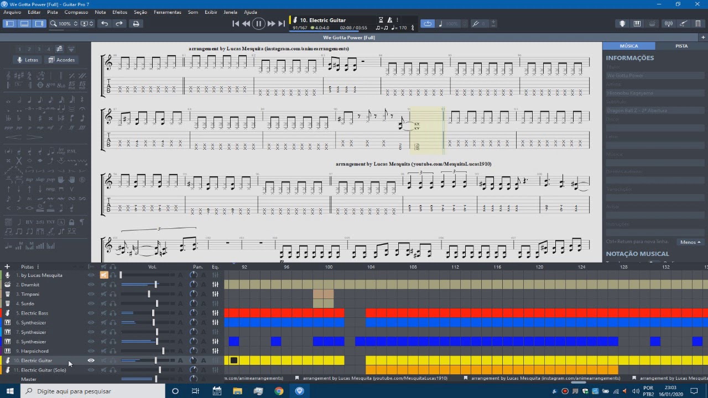Solo the Surdo track with headphones icon
Viewport: 708px width, 398px height.
click(113, 303)
